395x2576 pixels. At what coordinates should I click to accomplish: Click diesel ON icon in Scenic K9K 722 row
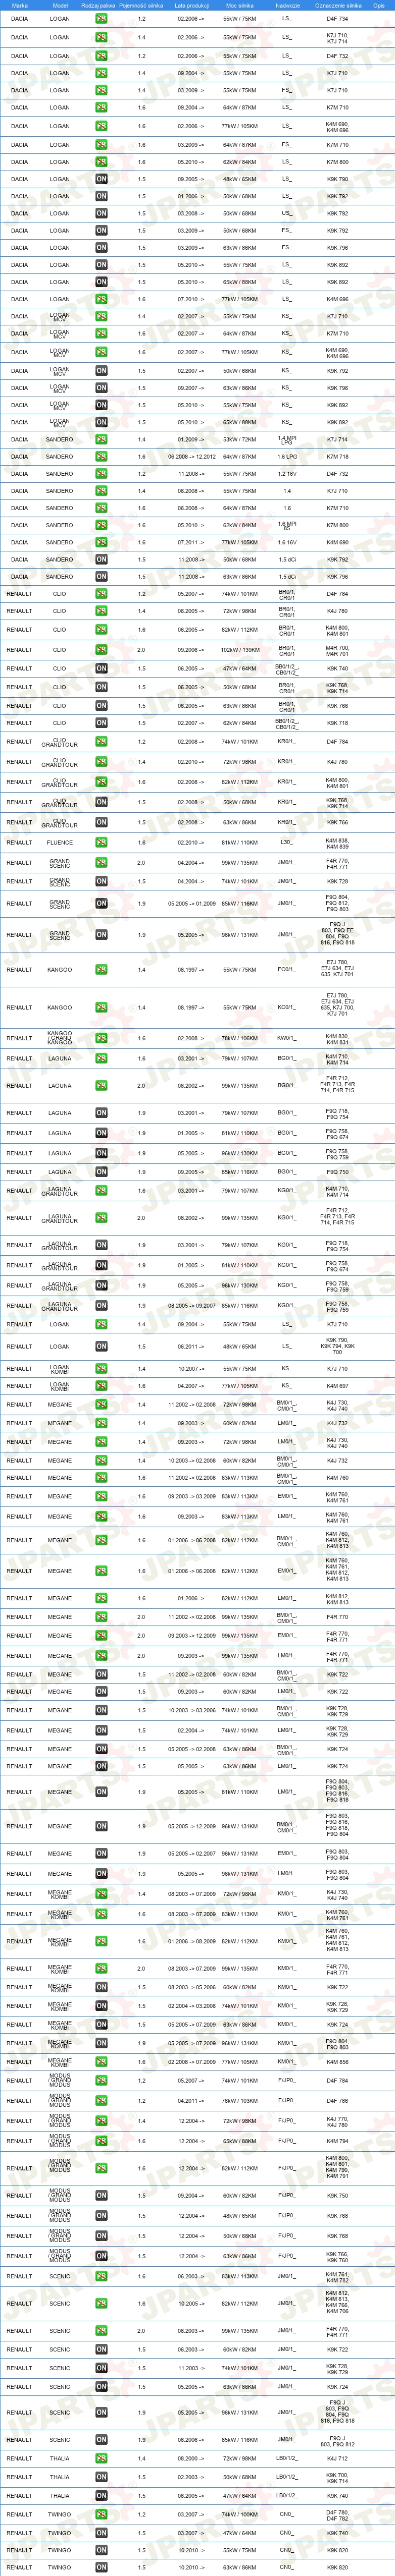tap(101, 2350)
